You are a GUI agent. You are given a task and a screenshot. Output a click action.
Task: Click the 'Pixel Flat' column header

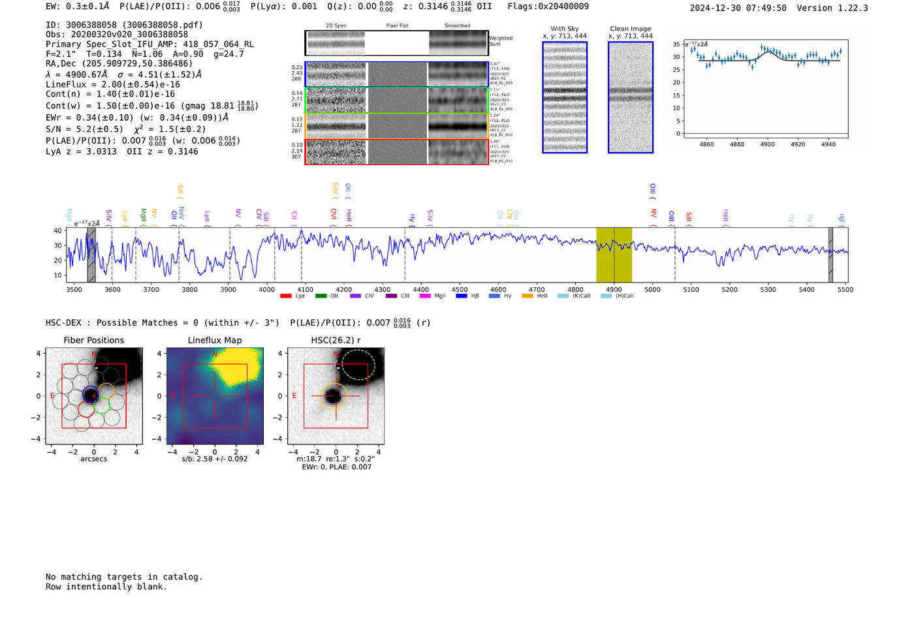pos(397,26)
